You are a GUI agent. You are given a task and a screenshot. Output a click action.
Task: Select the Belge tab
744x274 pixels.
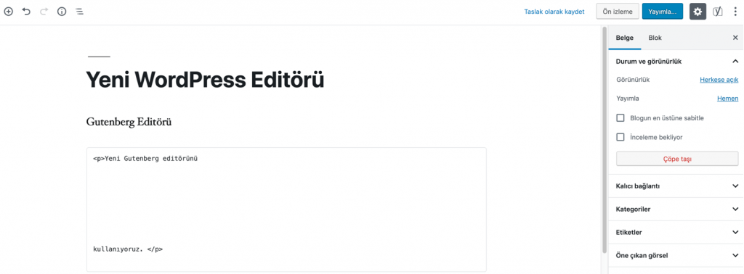point(624,38)
